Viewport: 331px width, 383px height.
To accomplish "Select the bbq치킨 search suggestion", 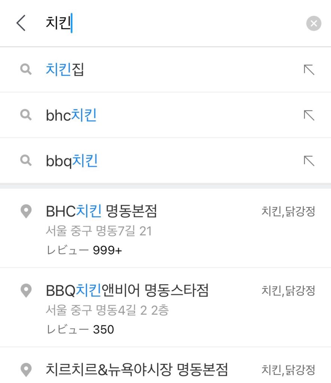I will 165,161.
